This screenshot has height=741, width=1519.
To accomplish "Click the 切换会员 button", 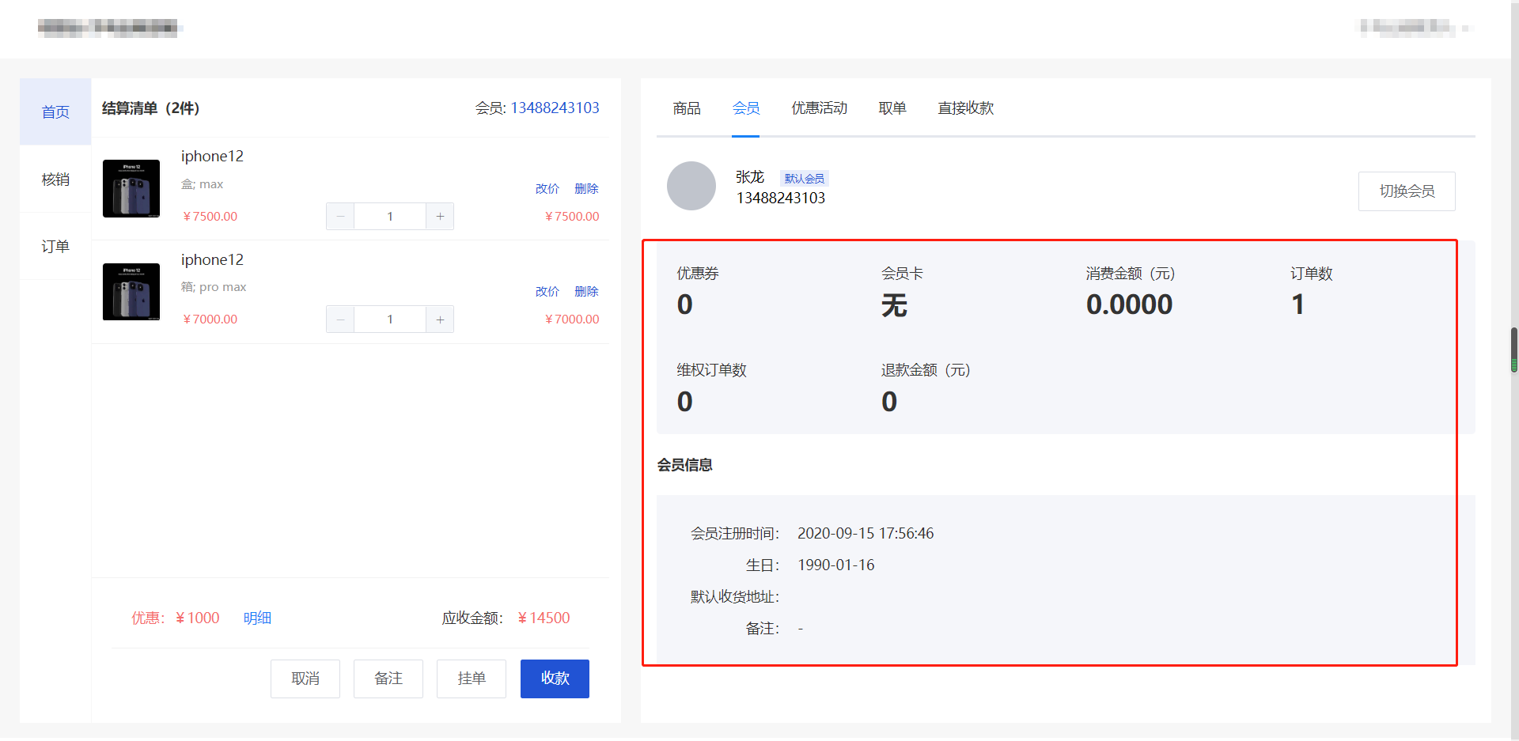I will tap(1406, 191).
